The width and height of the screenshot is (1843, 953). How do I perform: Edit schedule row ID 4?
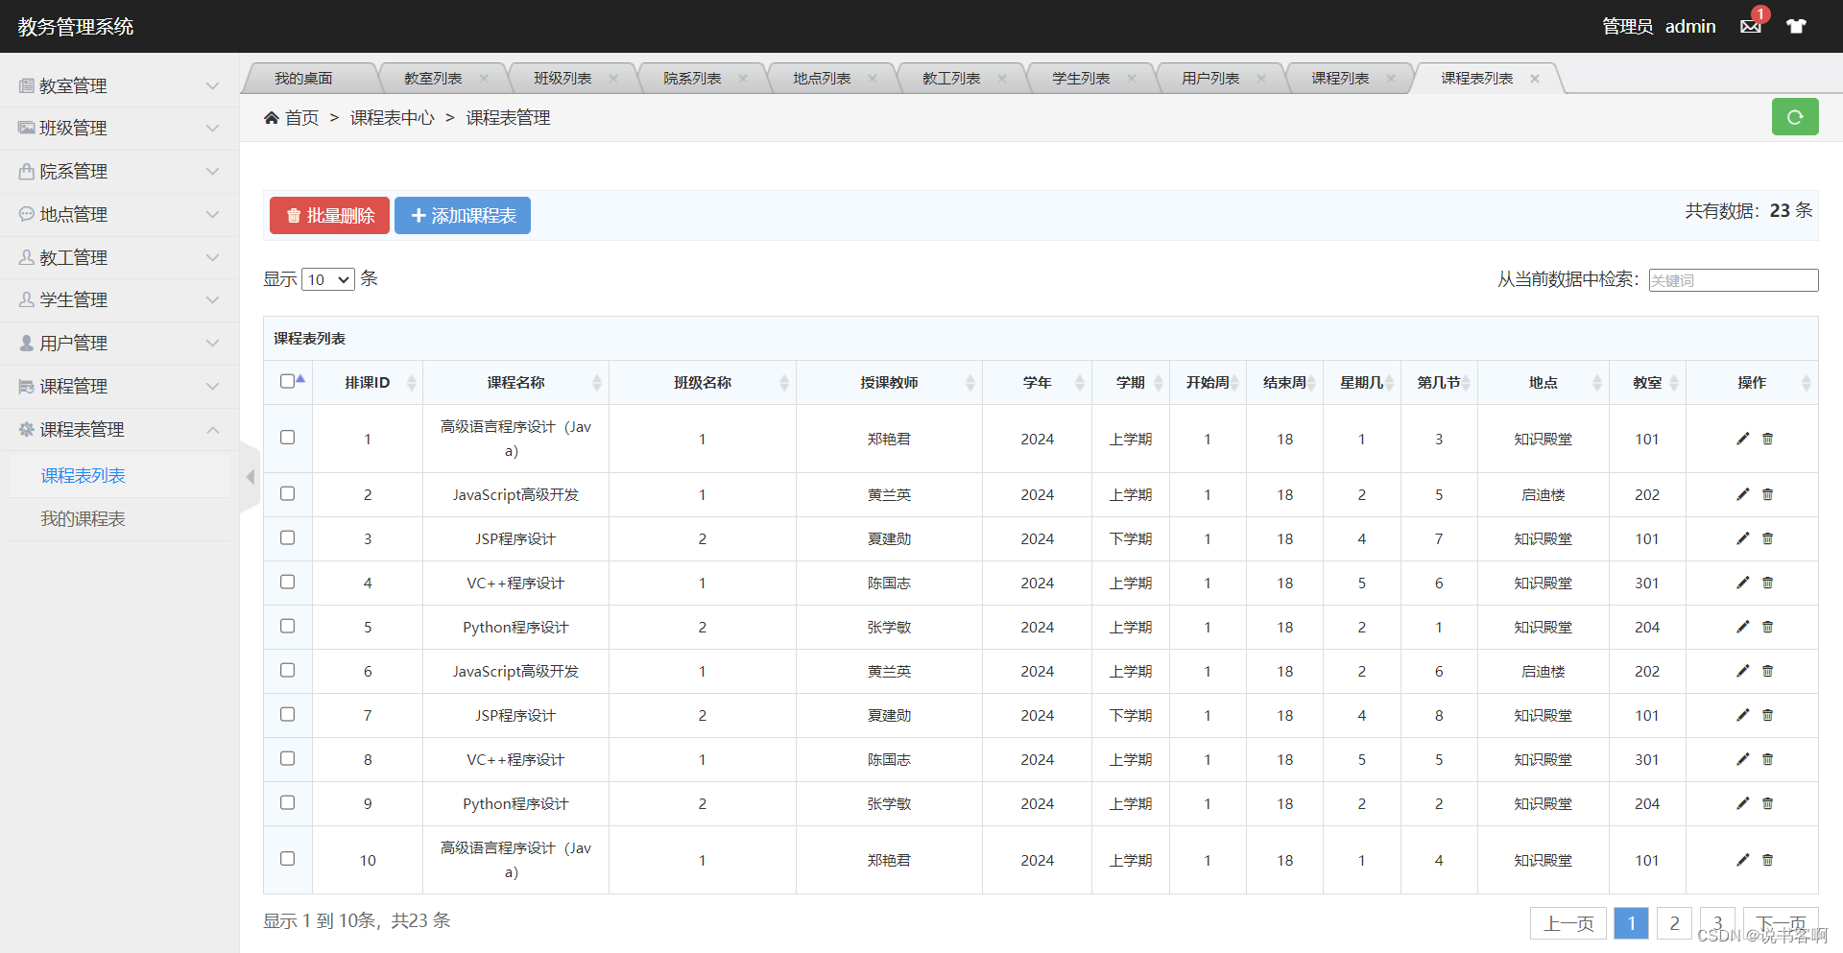1743,583
